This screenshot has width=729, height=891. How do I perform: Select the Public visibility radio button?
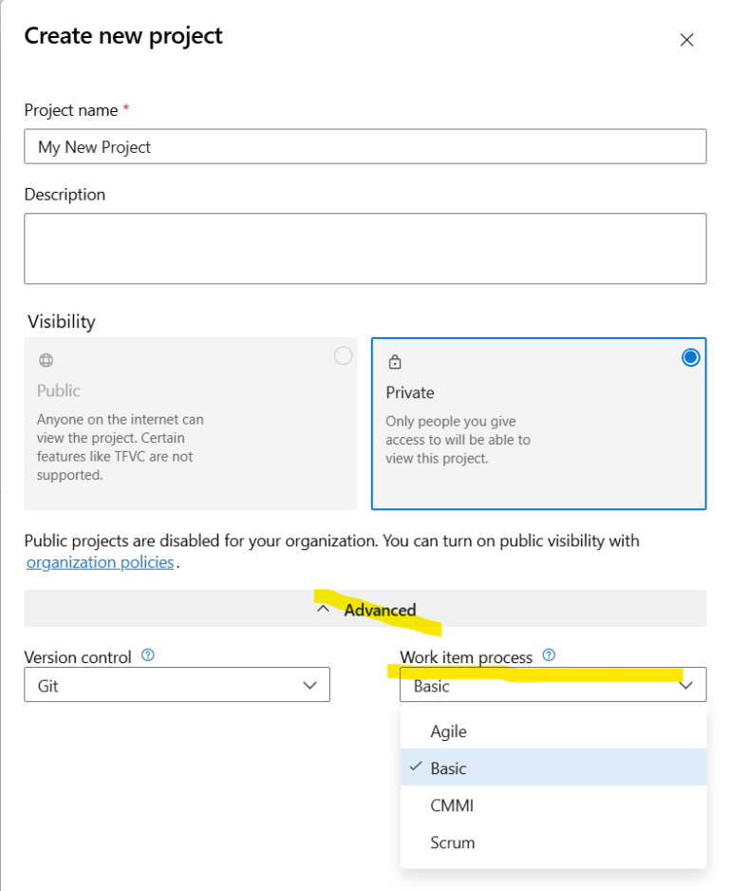point(343,356)
